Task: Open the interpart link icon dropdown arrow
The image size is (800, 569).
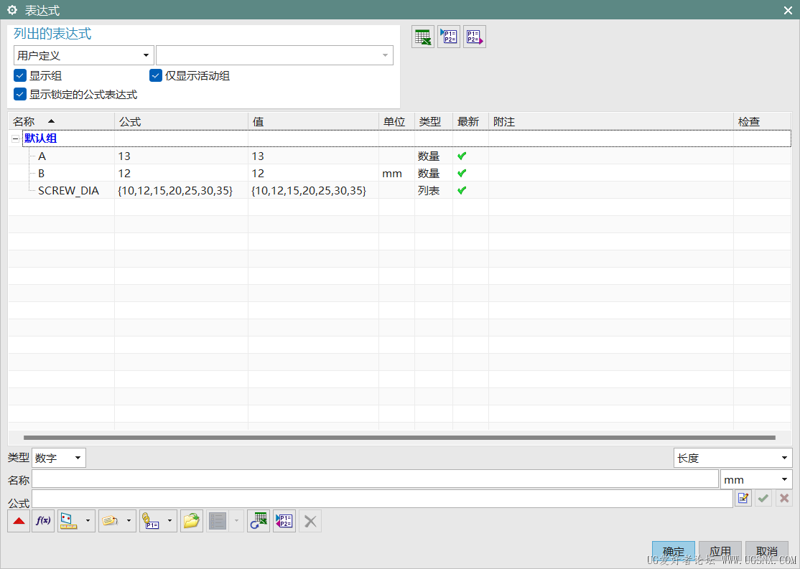Action: [x=169, y=521]
